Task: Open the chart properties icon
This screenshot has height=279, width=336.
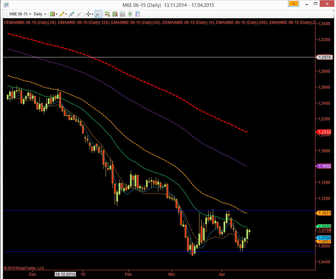Action: [138, 14]
